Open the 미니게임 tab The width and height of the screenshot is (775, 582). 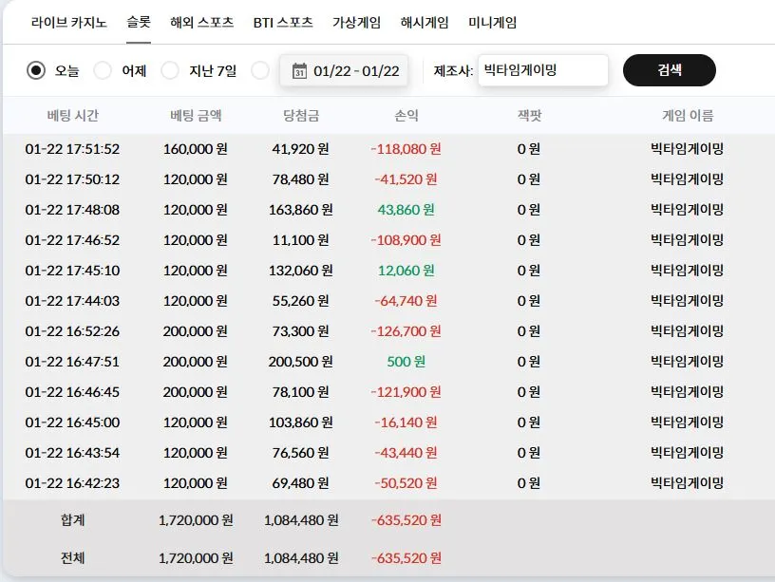click(492, 23)
